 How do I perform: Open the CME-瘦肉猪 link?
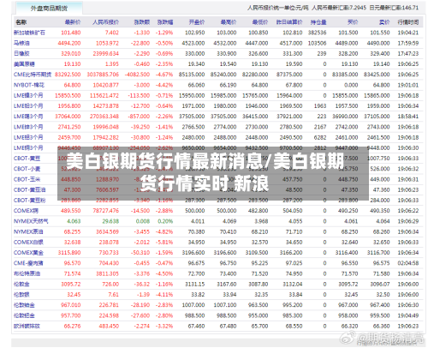click(28, 263)
